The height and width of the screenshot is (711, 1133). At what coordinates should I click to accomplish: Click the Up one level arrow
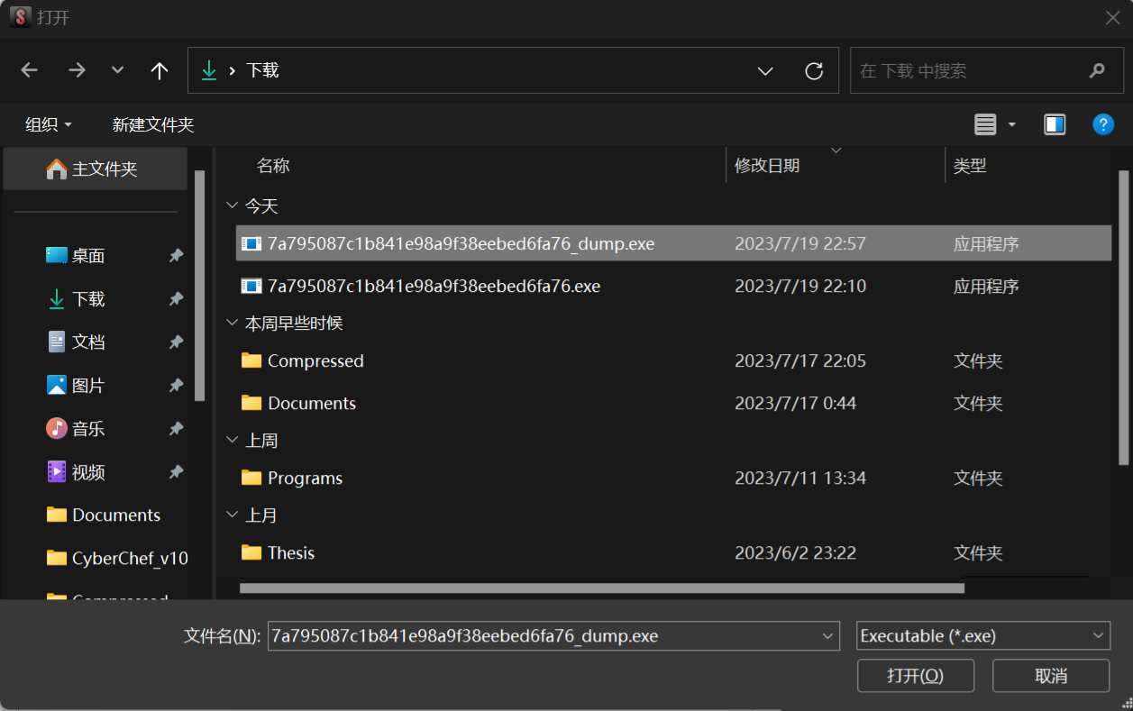pyautogui.click(x=160, y=70)
